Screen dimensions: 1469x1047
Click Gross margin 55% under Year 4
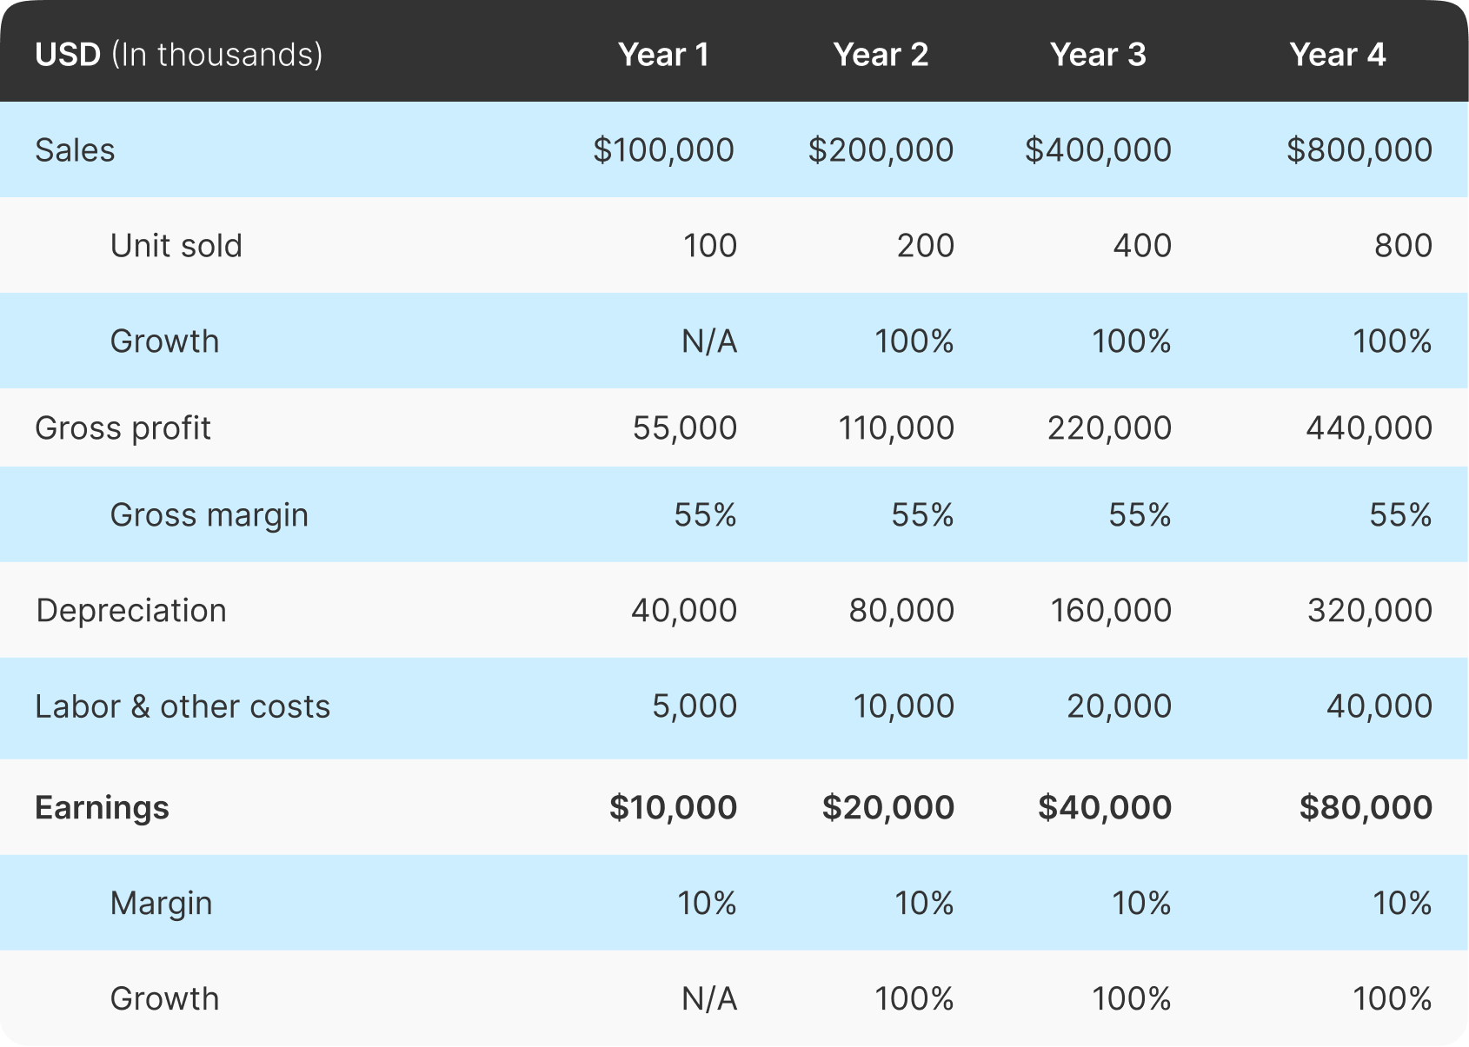click(x=1401, y=515)
